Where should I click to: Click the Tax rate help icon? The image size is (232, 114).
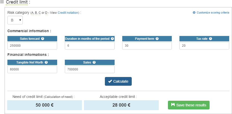[x=211, y=39]
